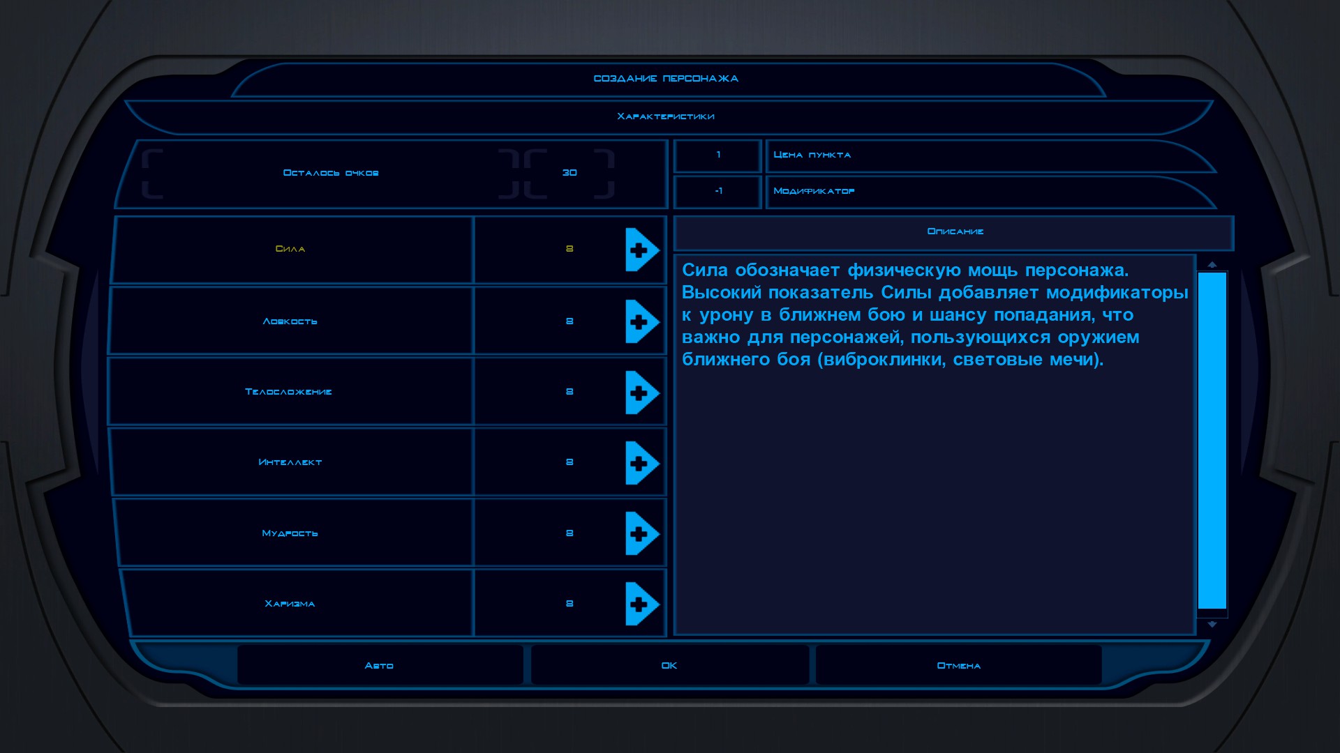Select the Интеллект attribute row

292,462
